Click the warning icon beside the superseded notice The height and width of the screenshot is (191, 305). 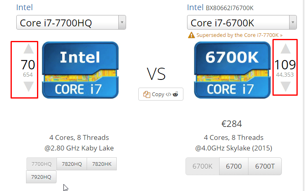tap(191, 35)
